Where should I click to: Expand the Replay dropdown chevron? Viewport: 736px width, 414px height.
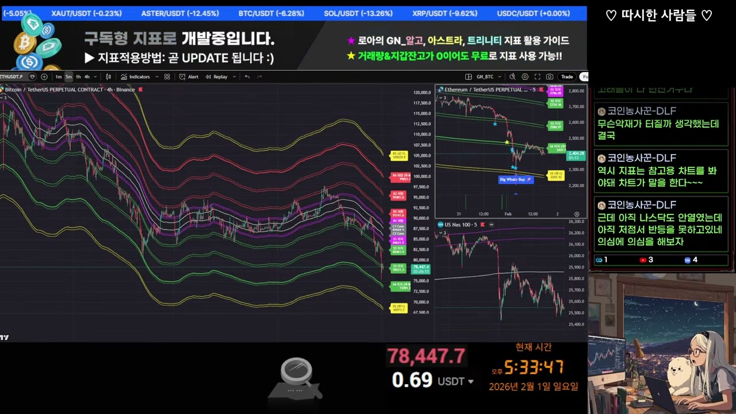234,76
